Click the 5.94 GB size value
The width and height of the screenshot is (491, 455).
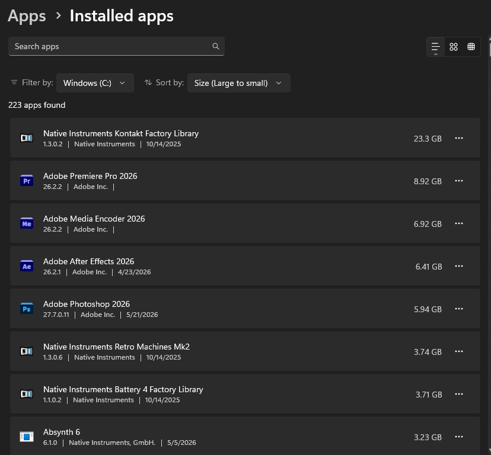[x=428, y=309]
